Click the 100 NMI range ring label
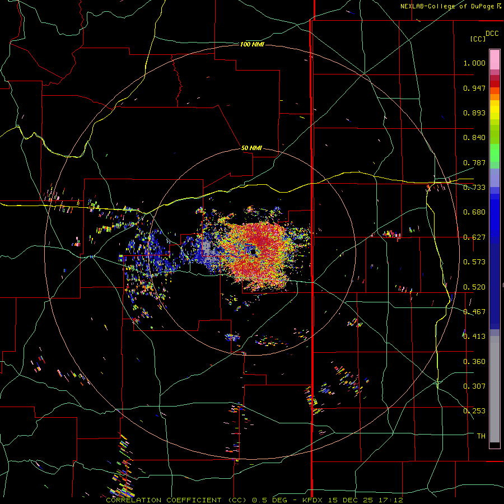Viewport: 504px width, 504px height. click(x=252, y=44)
